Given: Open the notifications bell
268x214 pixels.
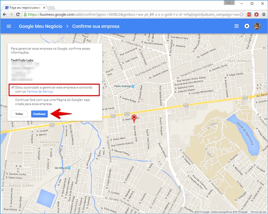Looking at the screenshot, I should tap(247, 26).
